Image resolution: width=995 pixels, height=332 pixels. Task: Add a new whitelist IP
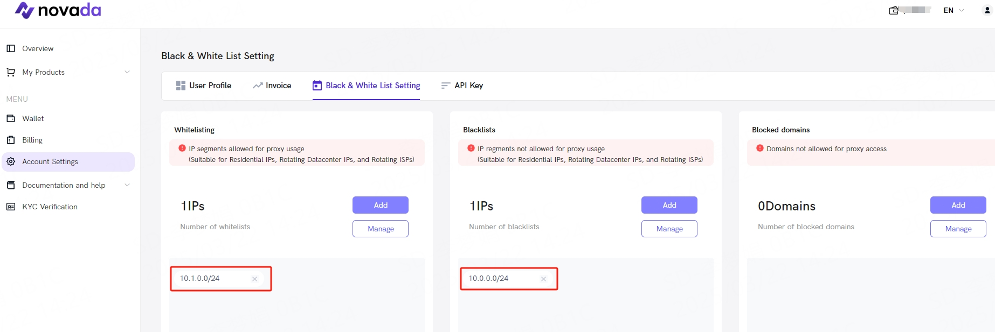[x=380, y=205]
